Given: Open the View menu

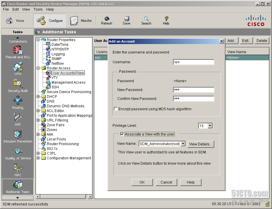Looking at the screenshot, I should click(x=26, y=9).
